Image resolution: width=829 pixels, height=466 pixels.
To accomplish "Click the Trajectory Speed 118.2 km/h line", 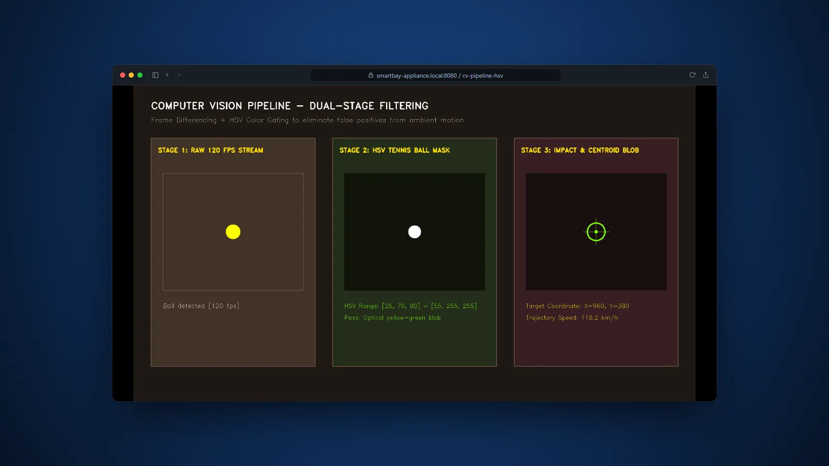I will pos(571,318).
